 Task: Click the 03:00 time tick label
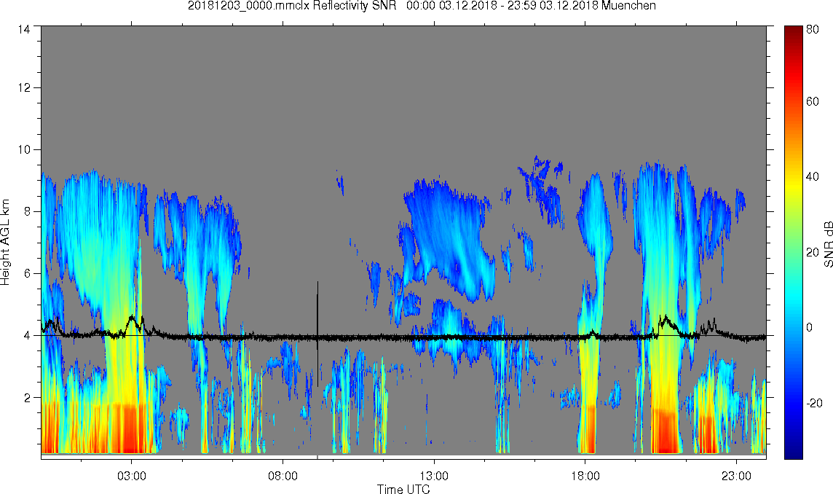(131, 476)
